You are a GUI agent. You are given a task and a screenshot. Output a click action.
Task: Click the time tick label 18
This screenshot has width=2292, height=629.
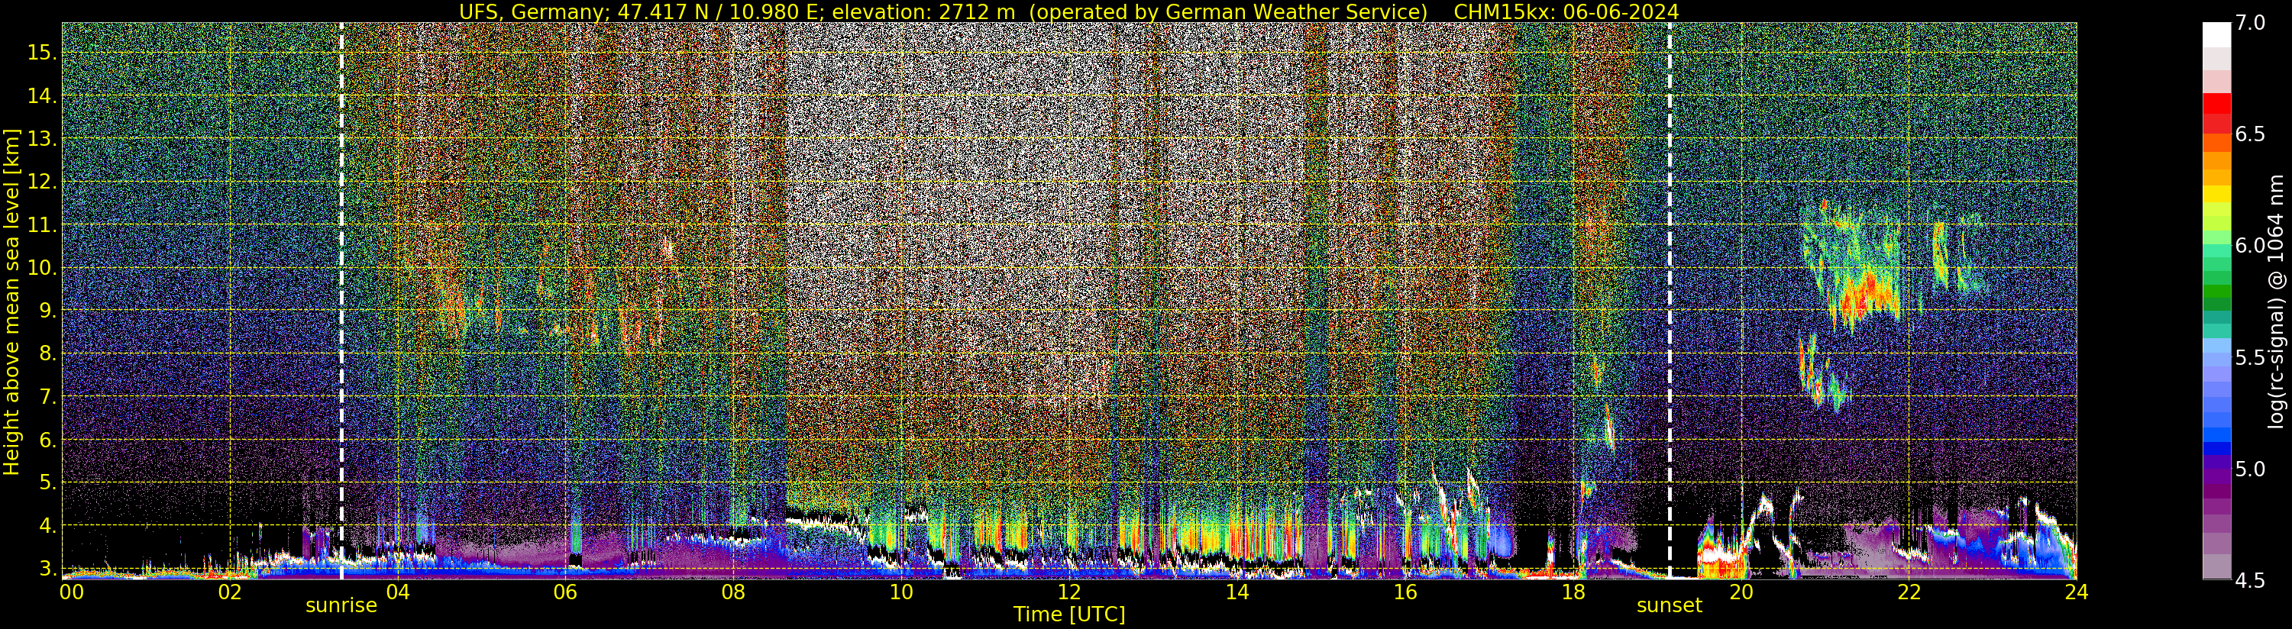pos(1573,593)
